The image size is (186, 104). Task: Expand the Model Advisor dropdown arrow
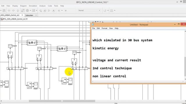click(108, 10)
